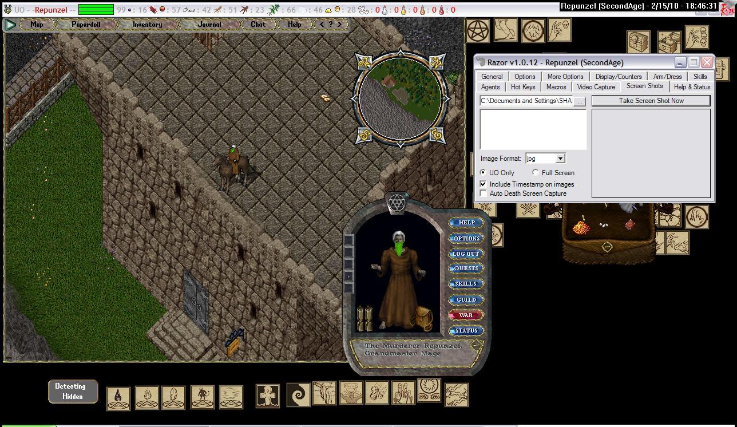
Task: Switch to the Hot Keys tab
Action: pyautogui.click(x=523, y=87)
